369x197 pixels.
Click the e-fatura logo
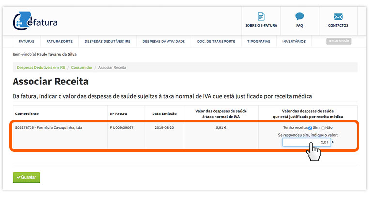(34, 21)
